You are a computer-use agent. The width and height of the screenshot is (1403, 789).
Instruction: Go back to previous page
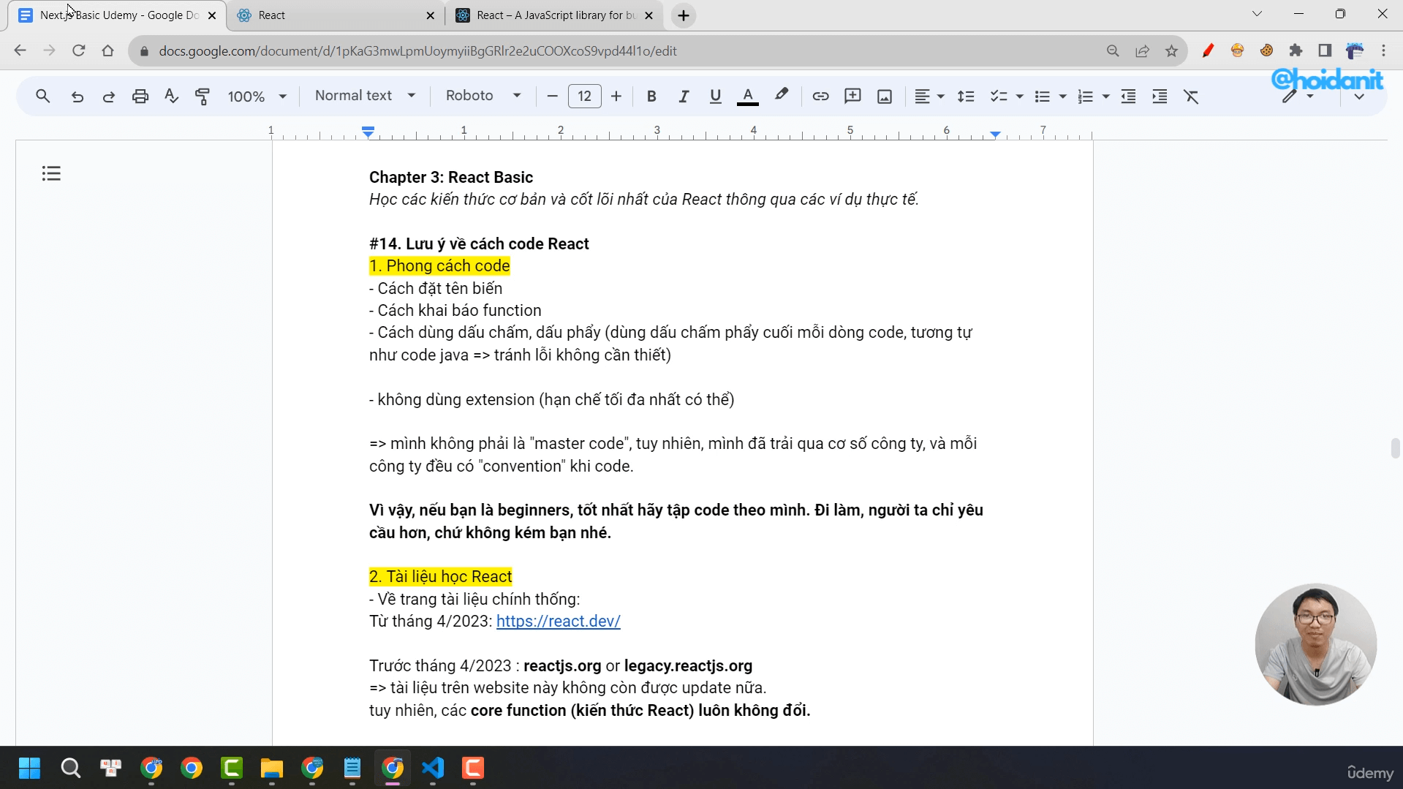20,50
